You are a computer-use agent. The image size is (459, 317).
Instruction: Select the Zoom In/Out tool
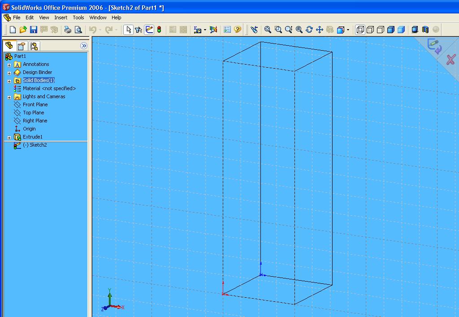click(289, 30)
